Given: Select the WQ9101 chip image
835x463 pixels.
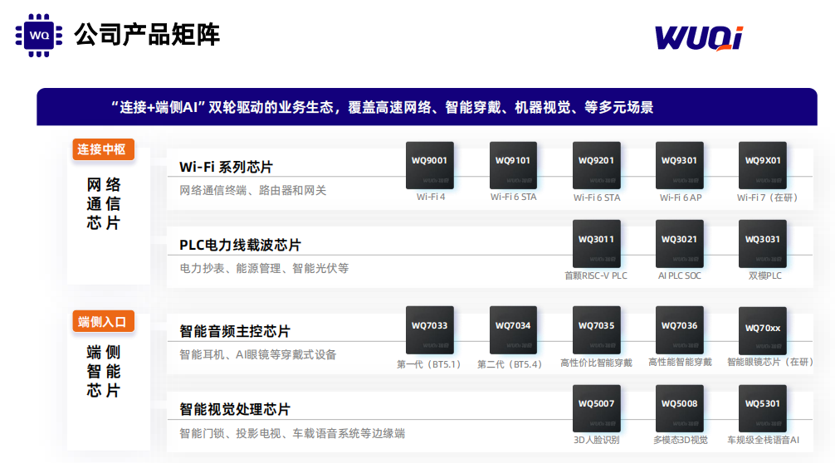Looking at the screenshot, I should click(513, 165).
